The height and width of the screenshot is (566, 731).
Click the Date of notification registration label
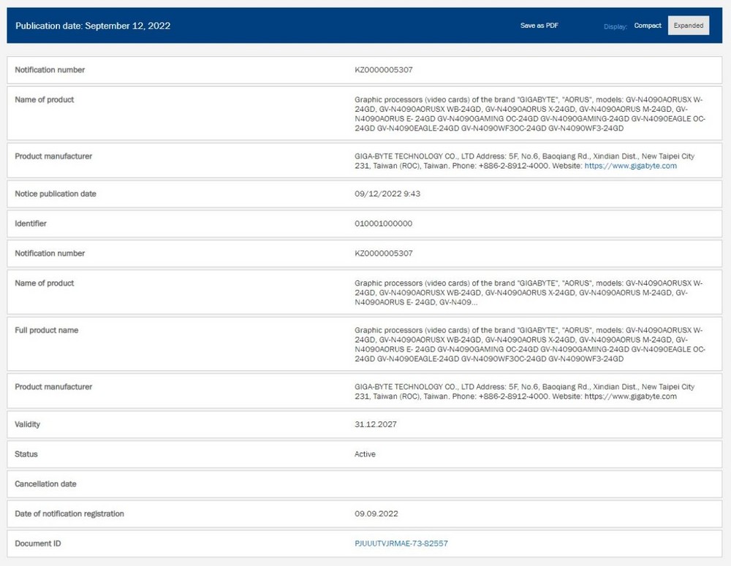tap(69, 514)
